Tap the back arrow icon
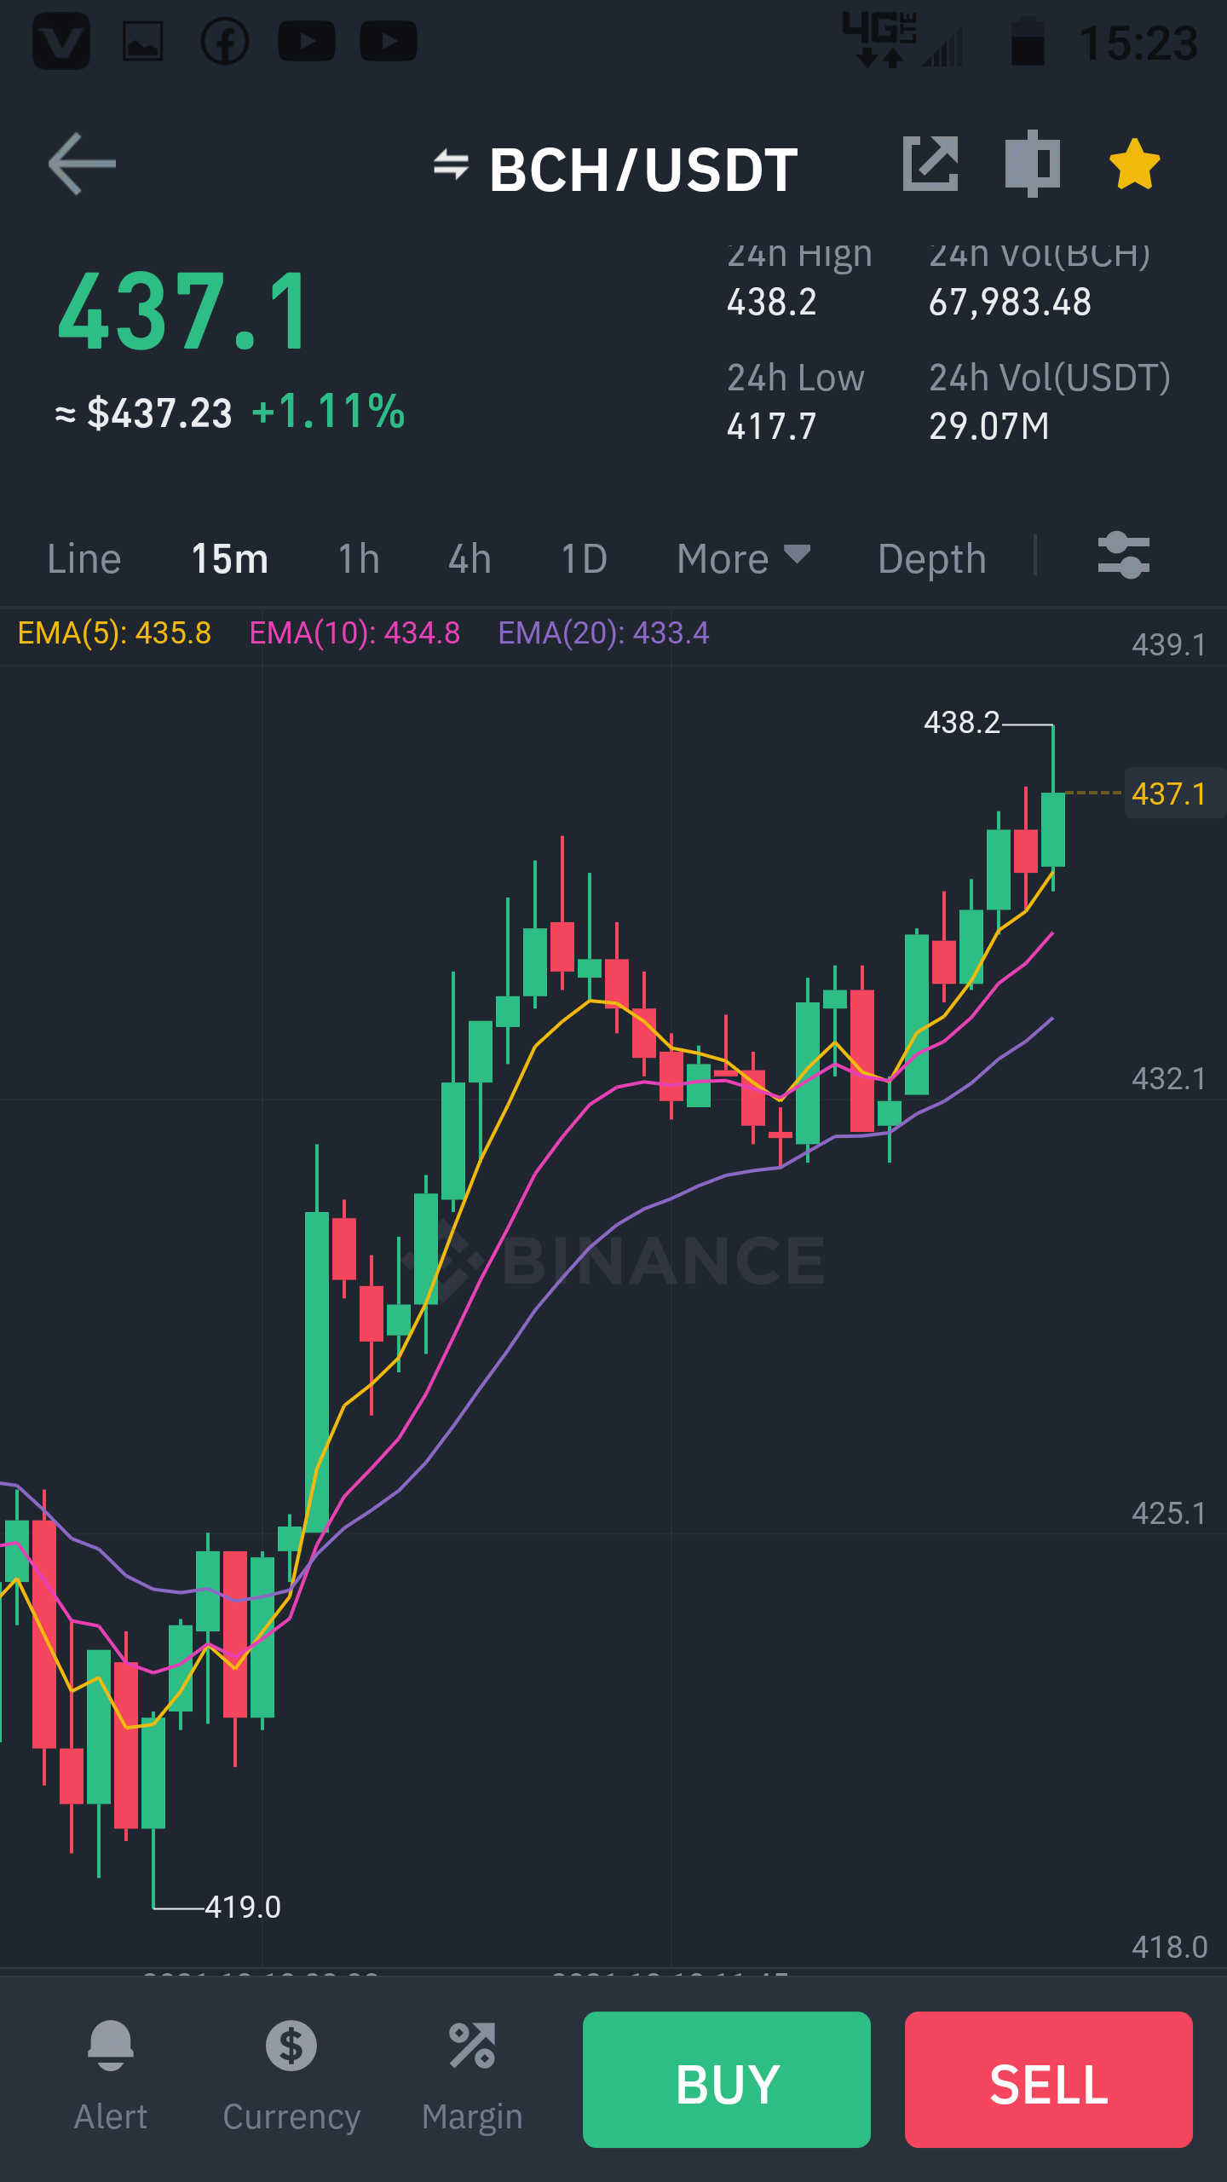Viewport: 1227px width, 2182px height. [82, 164]
